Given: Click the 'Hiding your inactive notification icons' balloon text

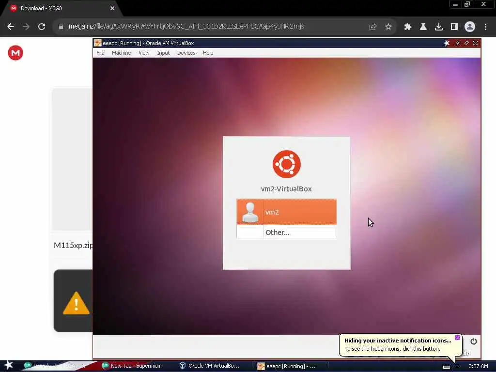Looking at the screenshot, I should pos(398,341).
